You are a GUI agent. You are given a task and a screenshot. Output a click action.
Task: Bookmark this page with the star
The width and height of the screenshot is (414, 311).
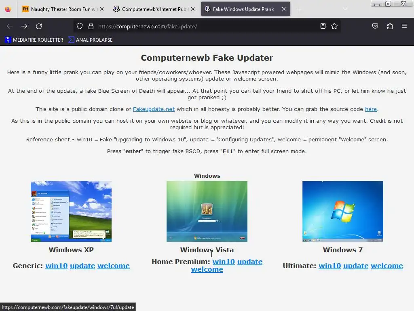[x=334, y=26]
